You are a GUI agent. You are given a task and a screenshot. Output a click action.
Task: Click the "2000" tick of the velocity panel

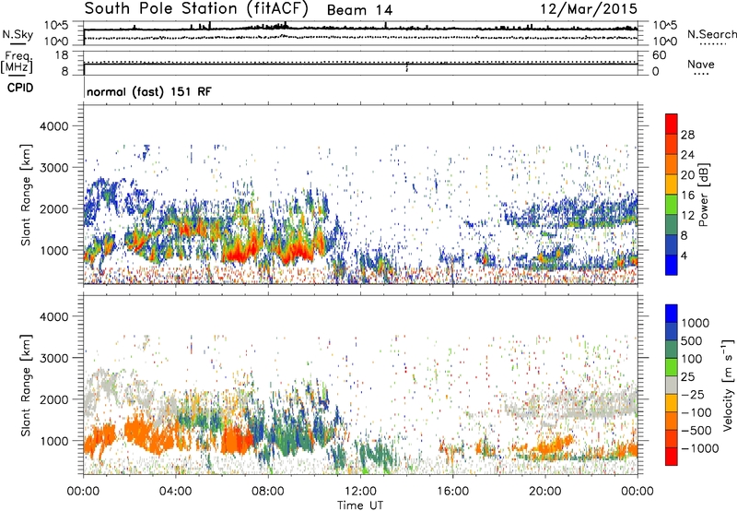point(54,399)
